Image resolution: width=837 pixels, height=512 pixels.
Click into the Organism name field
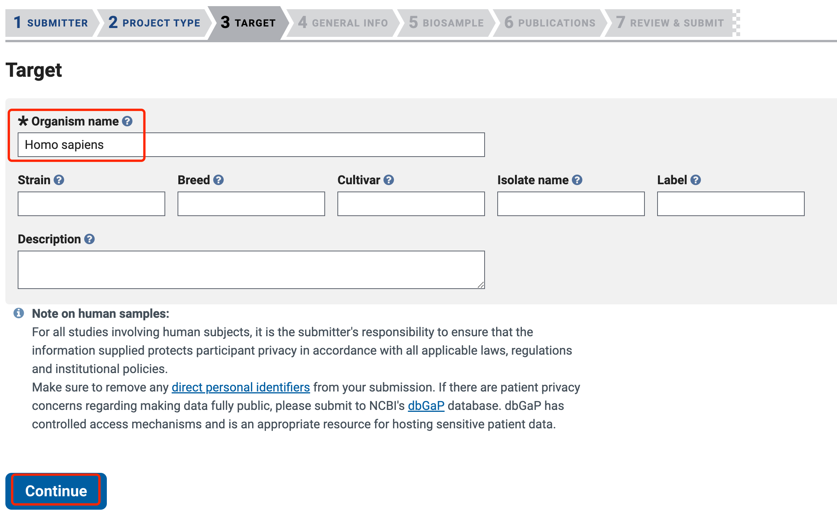coord(251,145)
